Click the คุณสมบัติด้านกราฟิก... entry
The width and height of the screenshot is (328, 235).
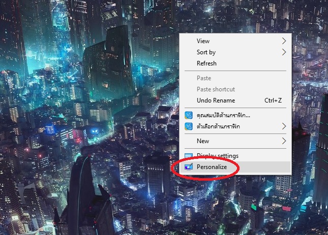[x=235, y=115]
